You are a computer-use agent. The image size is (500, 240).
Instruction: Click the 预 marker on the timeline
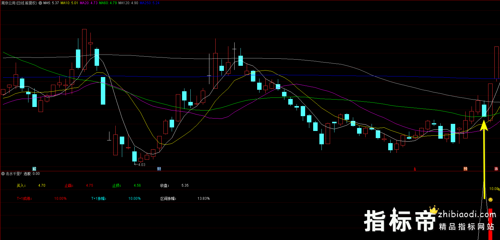click(465, 169)
